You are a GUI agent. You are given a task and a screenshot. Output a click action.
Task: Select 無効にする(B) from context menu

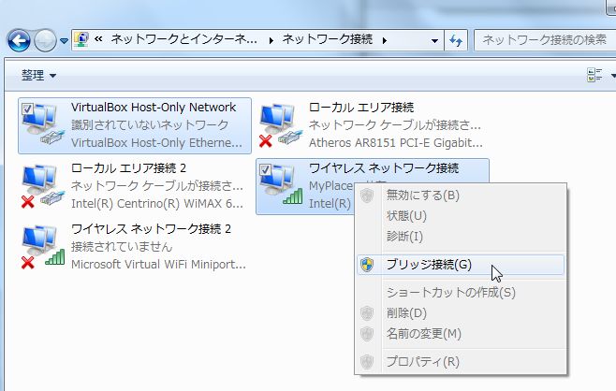point(422,195)
